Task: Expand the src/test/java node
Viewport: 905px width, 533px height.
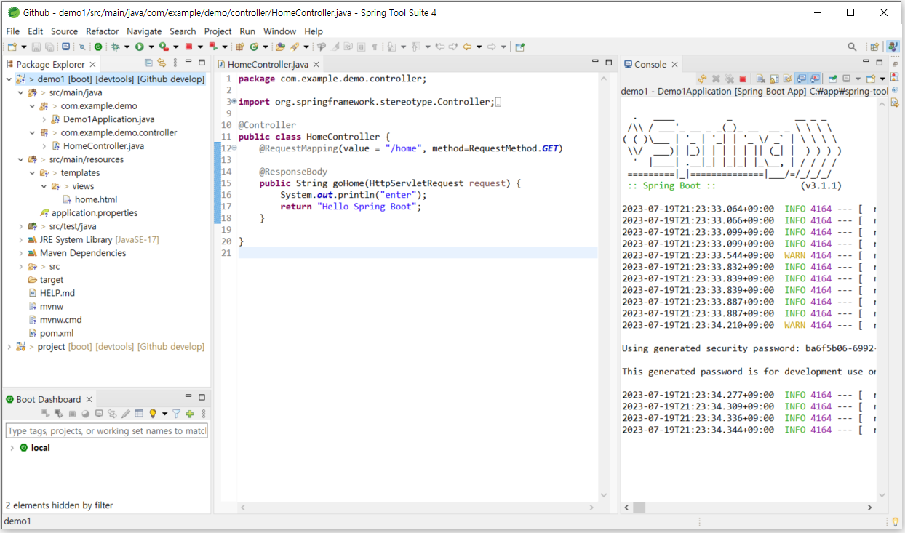Action: (20, 226)
